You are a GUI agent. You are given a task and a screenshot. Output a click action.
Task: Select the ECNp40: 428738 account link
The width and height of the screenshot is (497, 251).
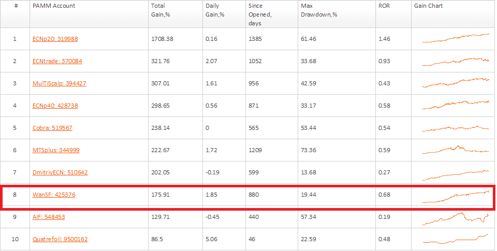click(x=55, y=106)
